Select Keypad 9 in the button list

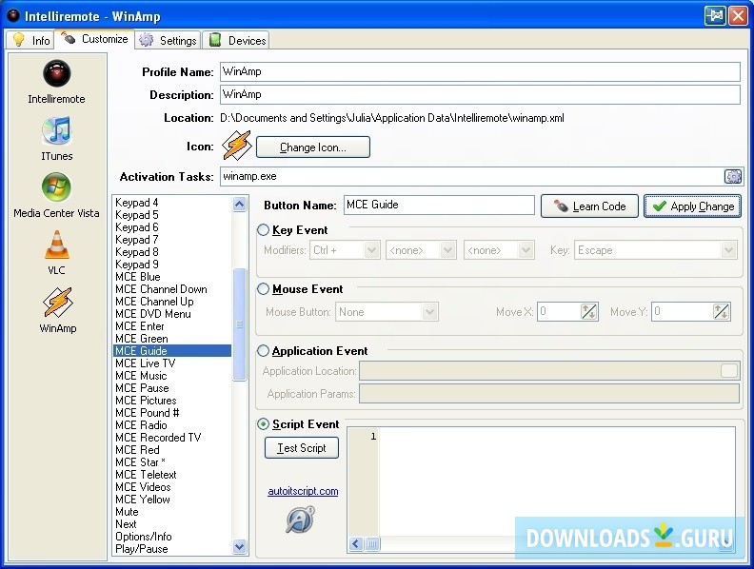point(172,265)
